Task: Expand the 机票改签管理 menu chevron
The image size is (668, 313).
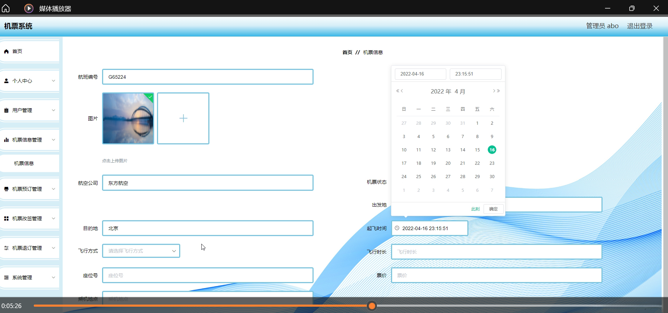Action: click(53, 219)
